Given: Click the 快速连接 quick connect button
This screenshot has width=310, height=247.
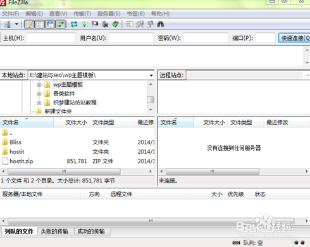Looking at the screenshot, I should point(294,38).
